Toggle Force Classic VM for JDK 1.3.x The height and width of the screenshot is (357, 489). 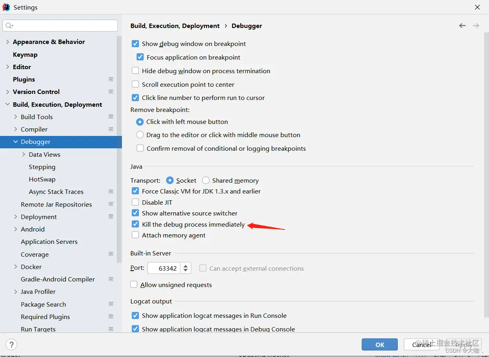coord(135,191)
